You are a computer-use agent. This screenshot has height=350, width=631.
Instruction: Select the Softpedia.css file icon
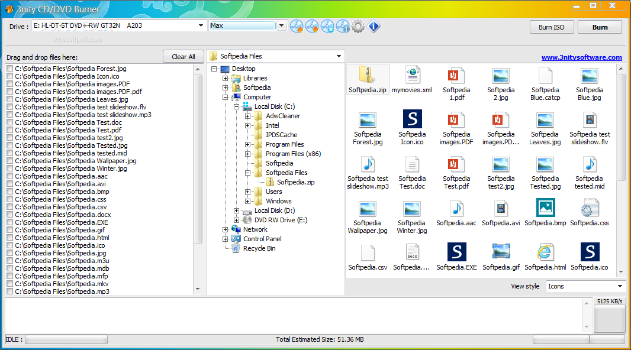coord(590,208)
